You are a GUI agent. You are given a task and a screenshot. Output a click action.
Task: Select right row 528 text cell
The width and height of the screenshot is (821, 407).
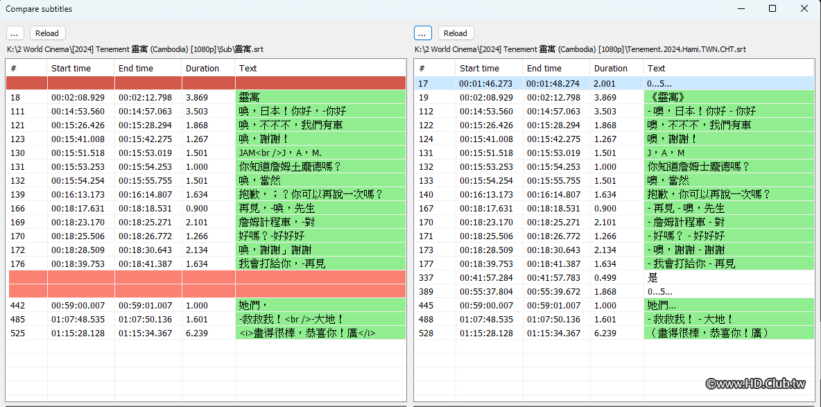point(729,333)
